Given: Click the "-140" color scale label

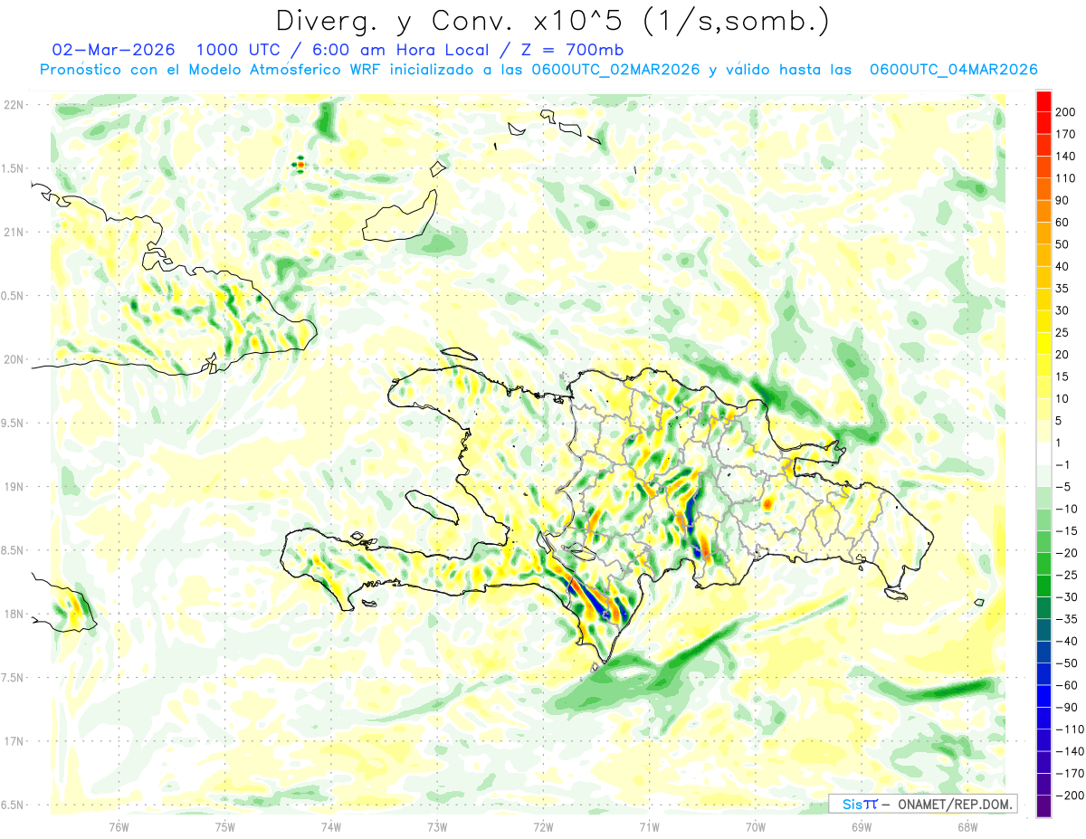Looking at the screenshot, I should coord(1069,753).
